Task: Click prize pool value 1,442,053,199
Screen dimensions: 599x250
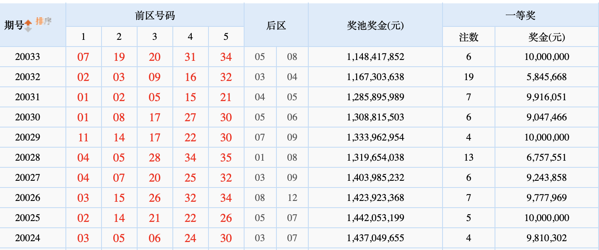Action: (375, 218)
